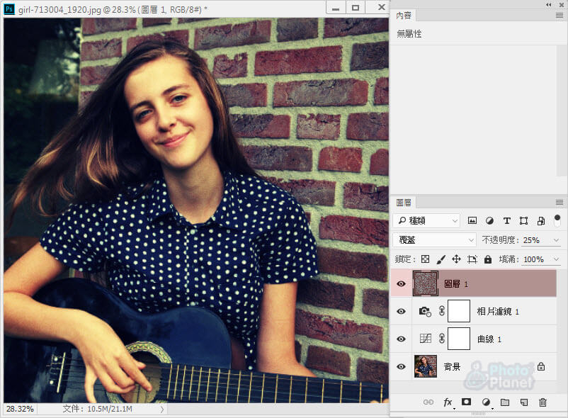Open the opacity slider dropdown arrow
This screenshot has height=418, width=568.
pyautogui.click(x=557, y=239)
